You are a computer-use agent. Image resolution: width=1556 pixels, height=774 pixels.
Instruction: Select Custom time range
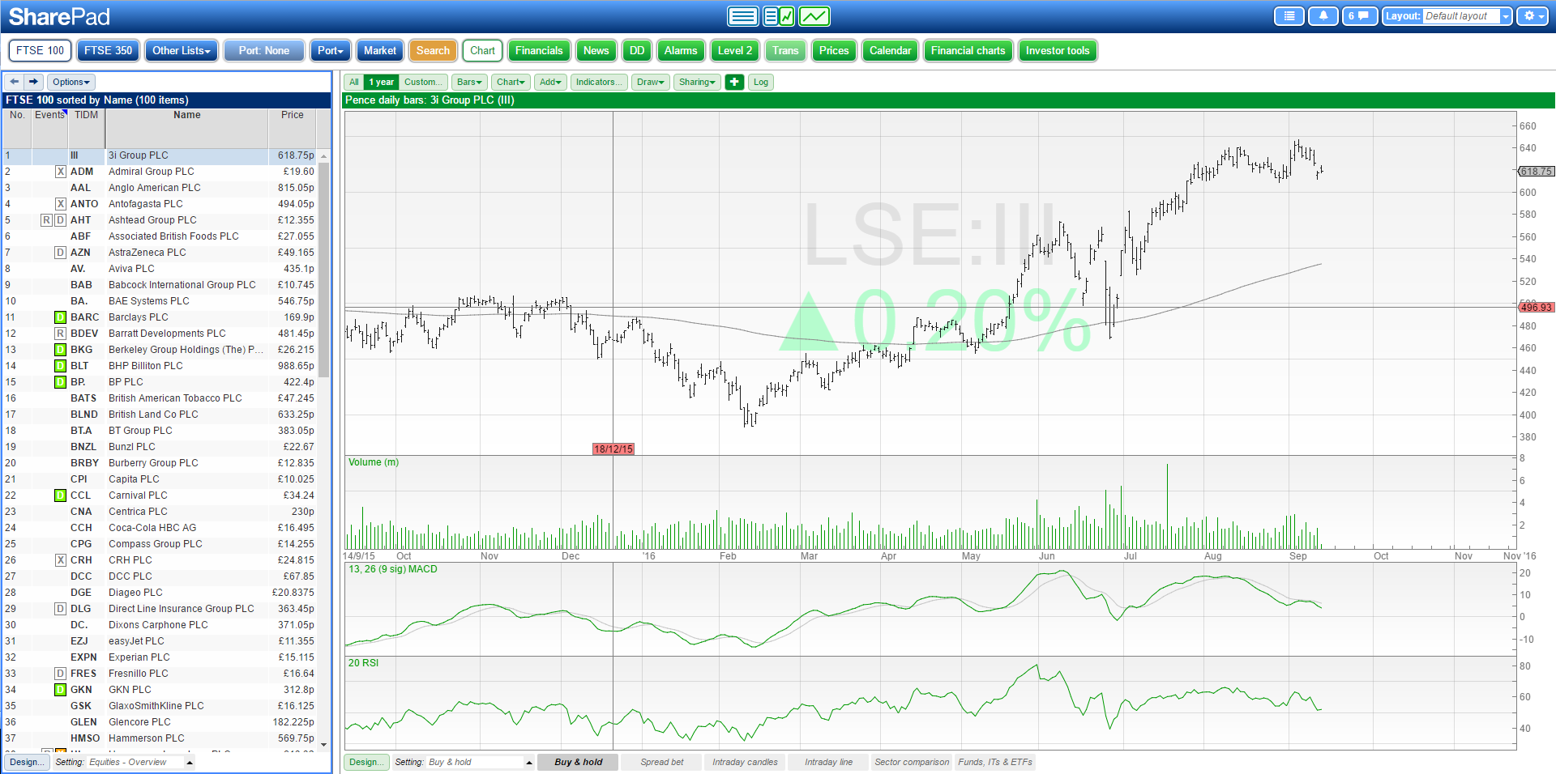point(423,82)
